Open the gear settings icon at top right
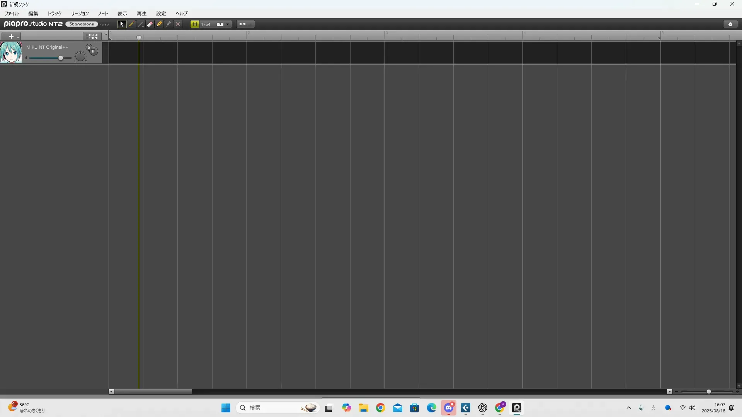Viewport: 742px width, 417px height. (730, 24)
